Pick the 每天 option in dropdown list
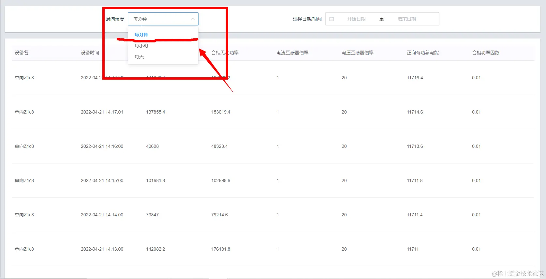The image size is (546, 279). click(x=163, y=57)
